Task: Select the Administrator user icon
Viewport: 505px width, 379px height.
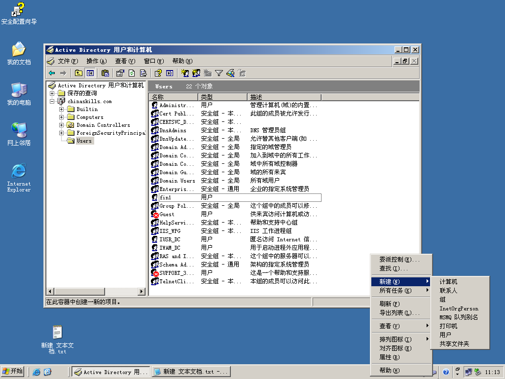Action: 155,105
